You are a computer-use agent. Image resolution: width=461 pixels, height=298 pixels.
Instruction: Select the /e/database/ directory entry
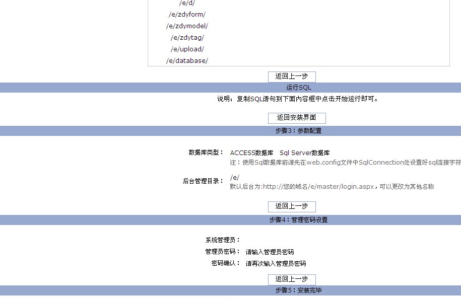(x=187, y=61)
